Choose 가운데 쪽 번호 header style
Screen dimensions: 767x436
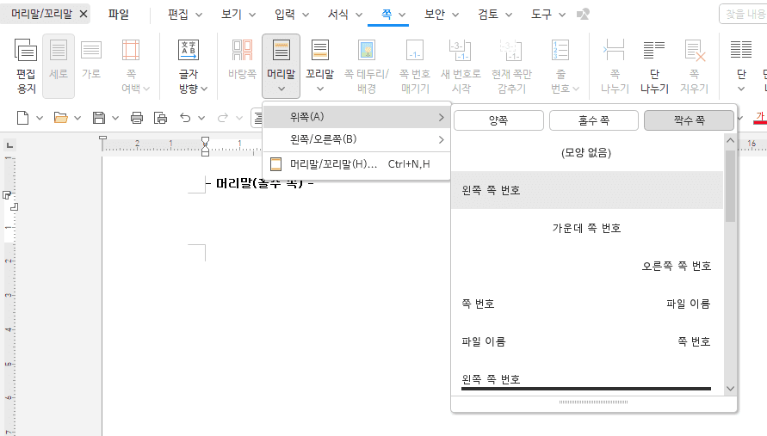point(586,228)
